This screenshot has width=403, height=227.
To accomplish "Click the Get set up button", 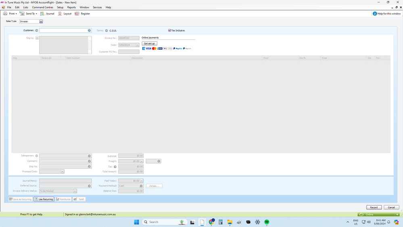I will click(x=149, y=44).
